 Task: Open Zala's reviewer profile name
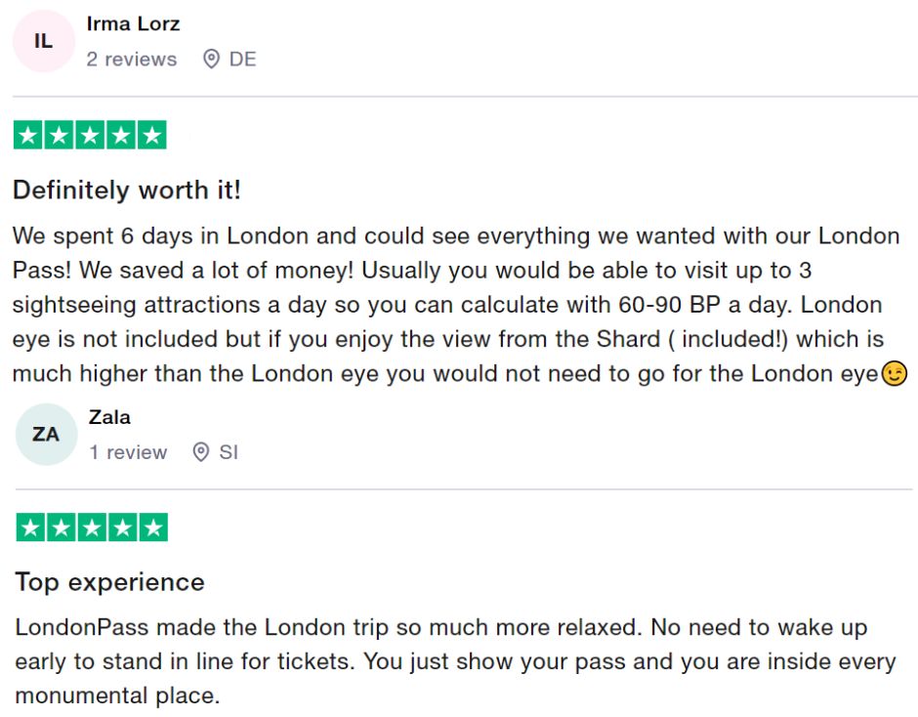click(109, 417)
